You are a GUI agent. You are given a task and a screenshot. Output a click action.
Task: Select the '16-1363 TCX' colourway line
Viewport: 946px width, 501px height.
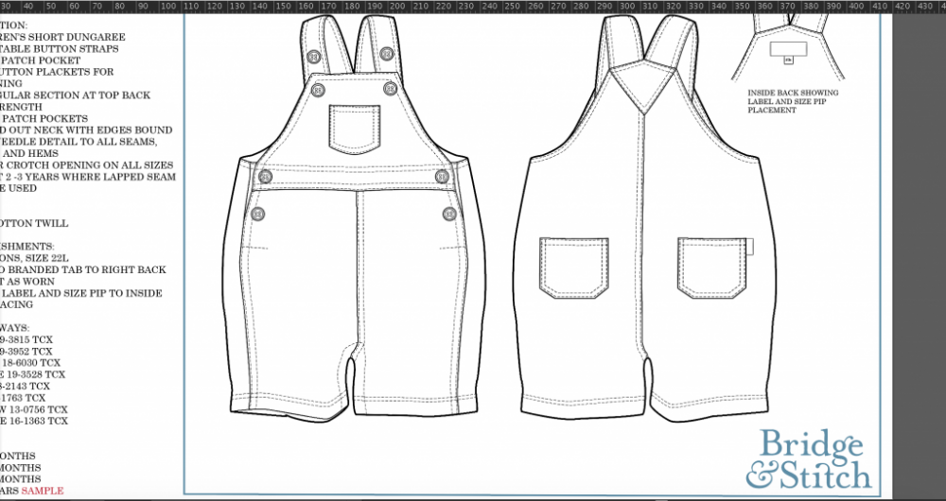[x=34, y=421]
